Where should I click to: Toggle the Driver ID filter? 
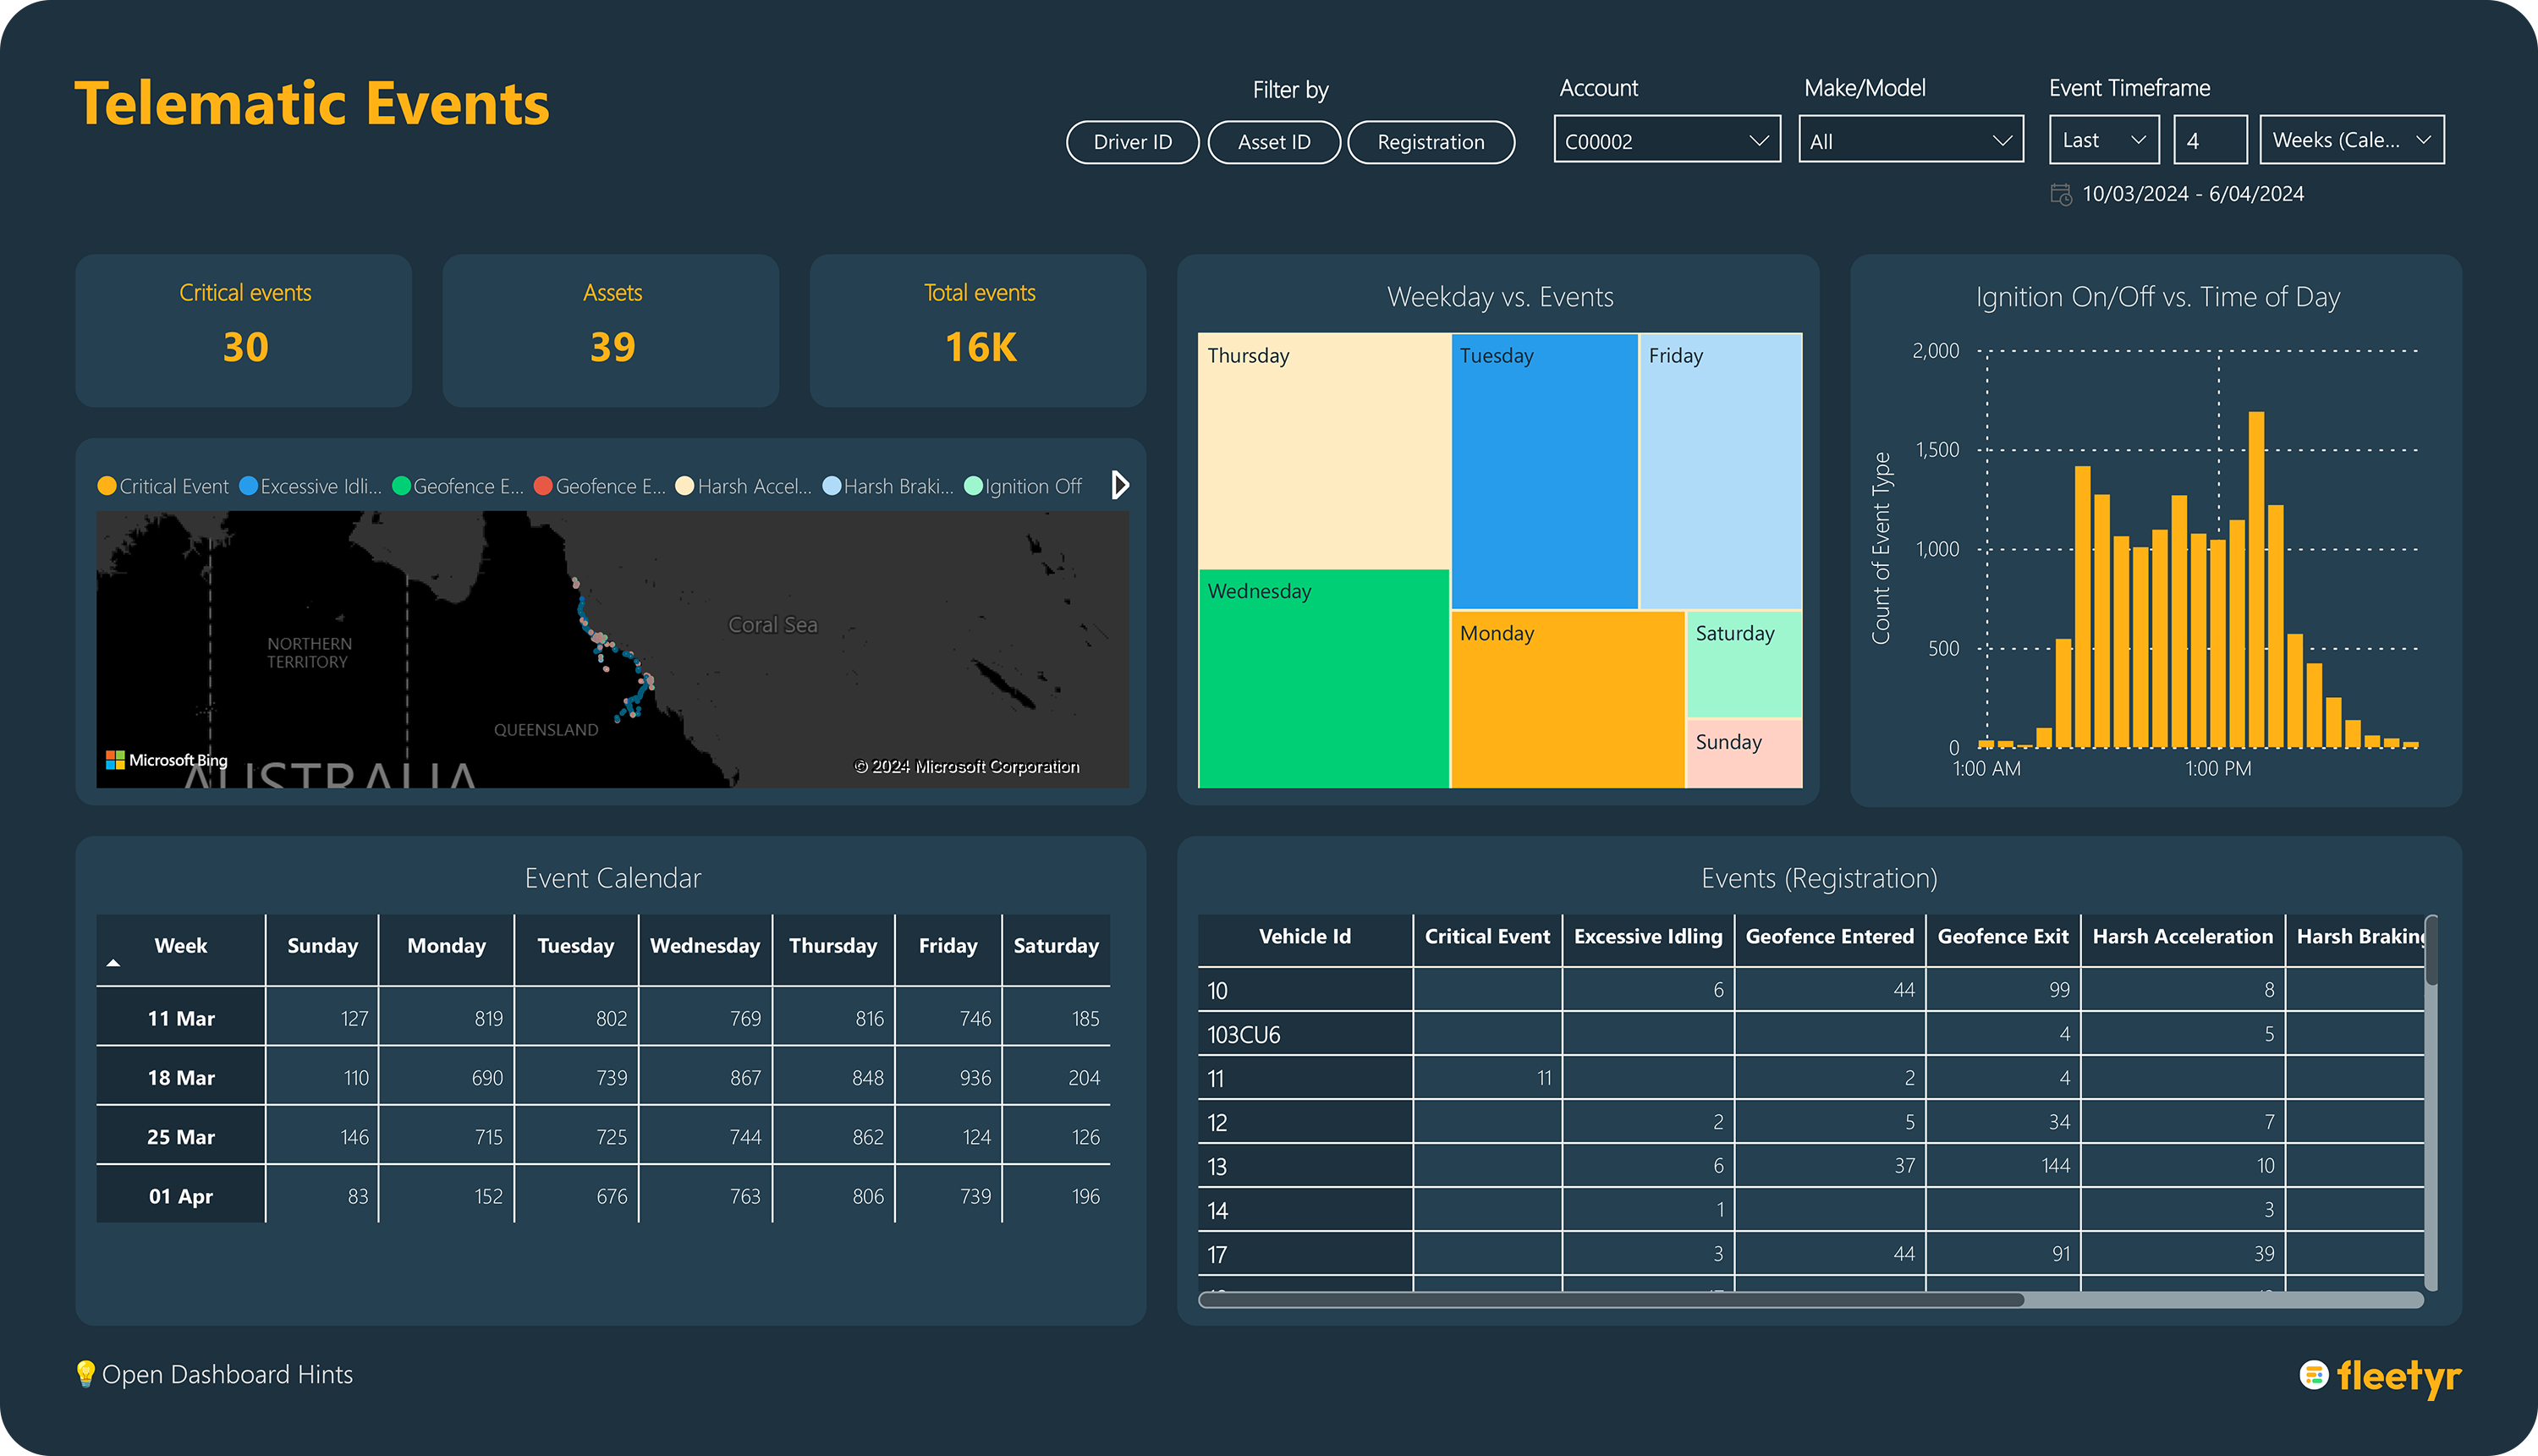[1132, 142]
